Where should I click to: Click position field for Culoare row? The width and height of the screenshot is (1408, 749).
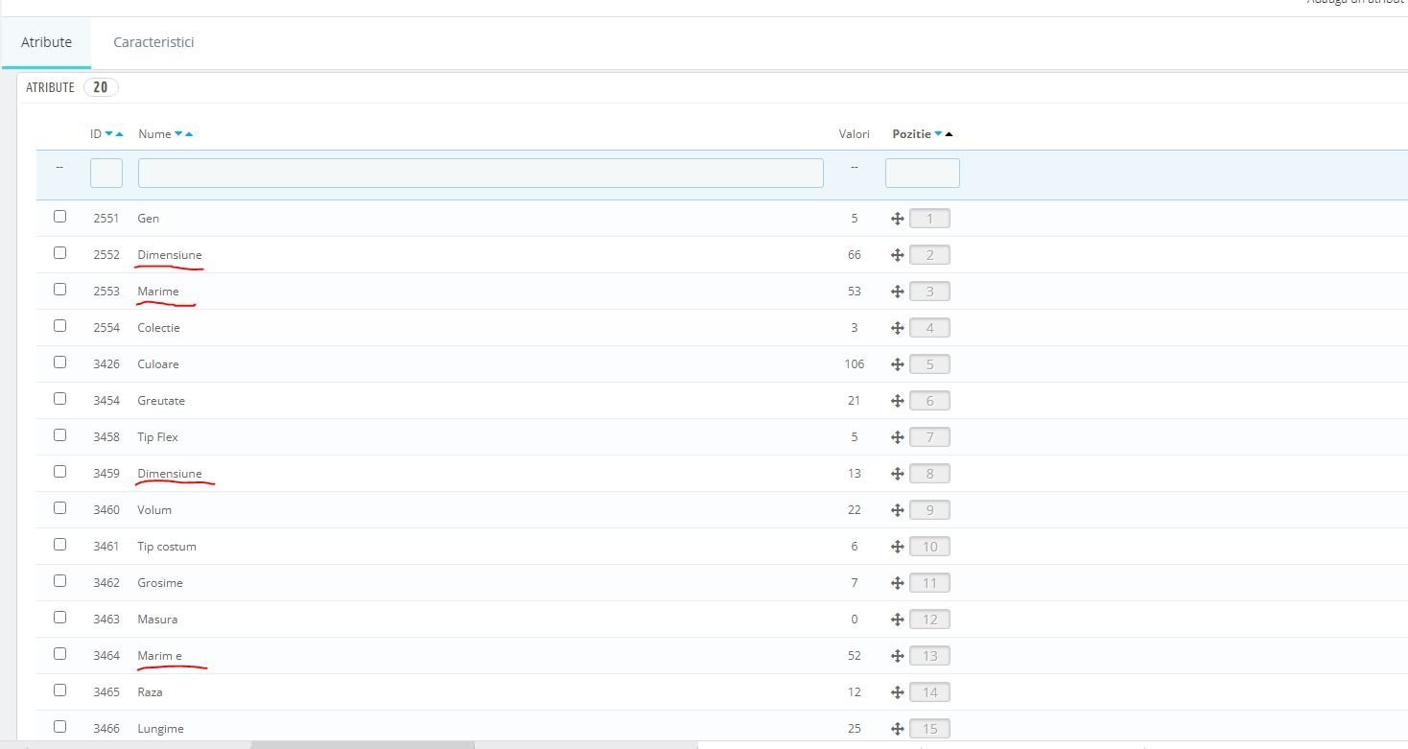(x=929, y=364)
